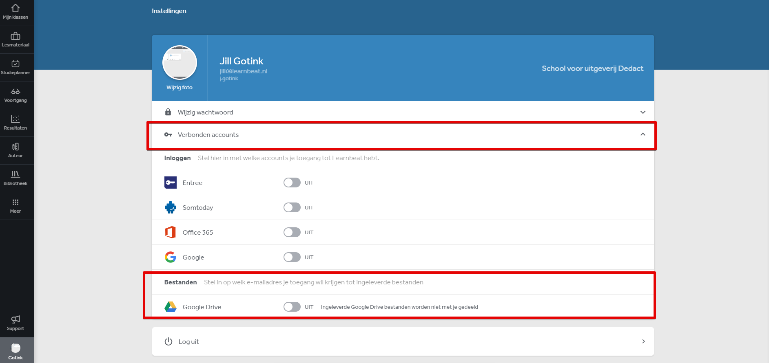Enable the Somtoday login toggle
The height and width of the screenshot is (363, 769).
point(292,207)
